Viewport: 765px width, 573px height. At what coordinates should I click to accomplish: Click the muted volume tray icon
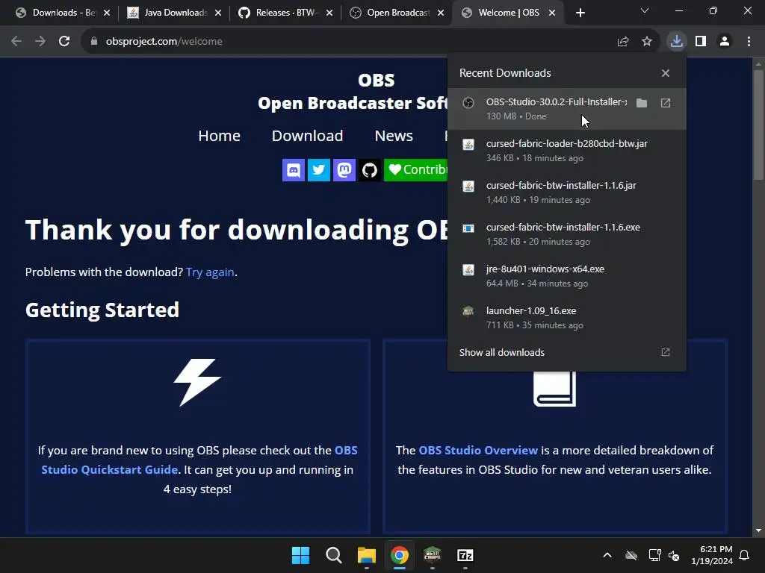pos(675,555)
